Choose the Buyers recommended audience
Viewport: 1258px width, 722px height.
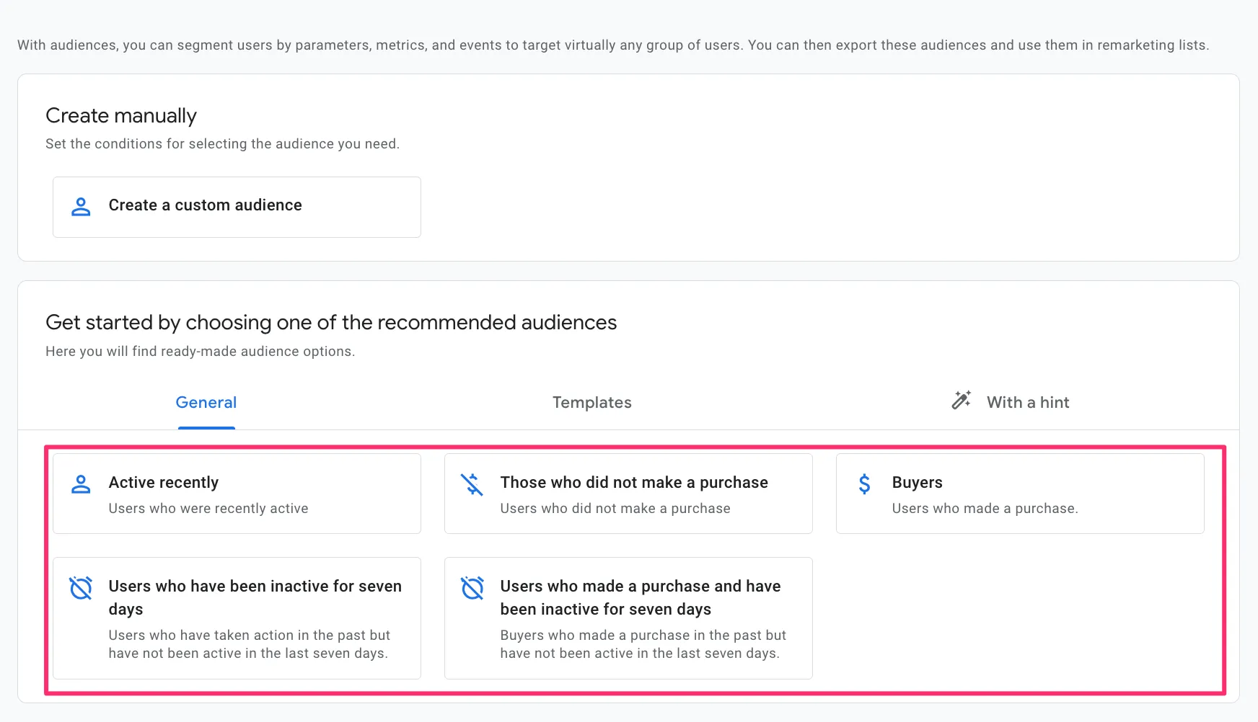pyautogui.click(x=1019, y=493)
